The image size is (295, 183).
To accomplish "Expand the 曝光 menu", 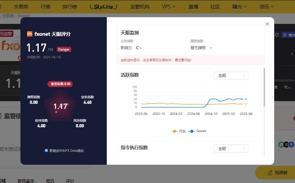I will pyautogui.click(x=239, y=7).
